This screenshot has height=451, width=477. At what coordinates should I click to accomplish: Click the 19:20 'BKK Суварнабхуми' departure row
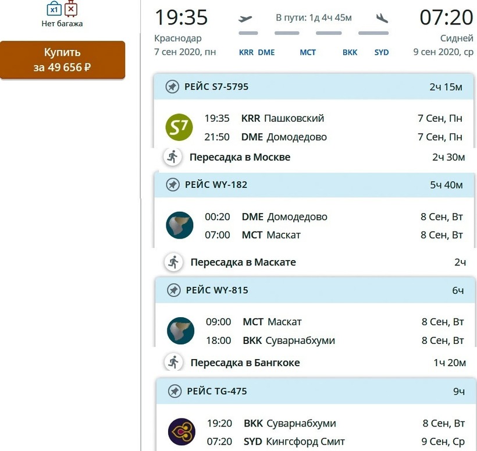coord(336,423)
